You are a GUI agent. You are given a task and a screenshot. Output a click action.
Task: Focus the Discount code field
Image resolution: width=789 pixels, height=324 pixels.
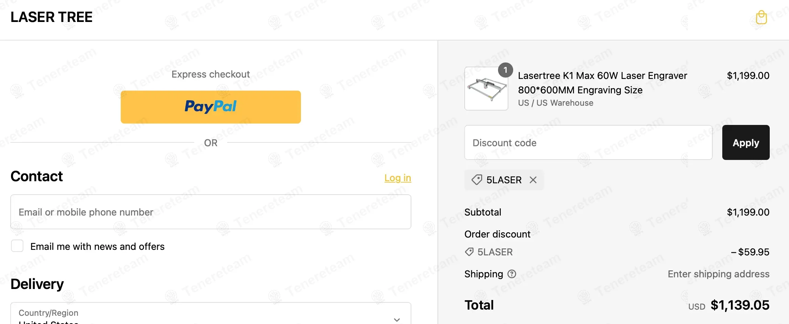[588, 142]
